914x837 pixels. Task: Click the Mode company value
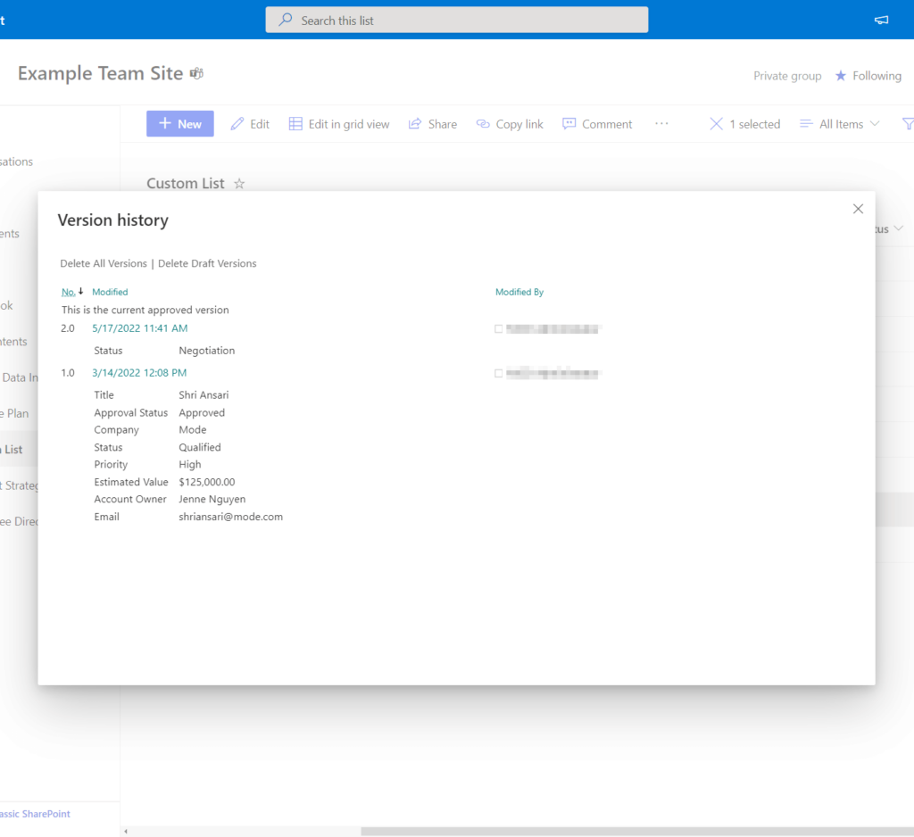click(193, 429)
